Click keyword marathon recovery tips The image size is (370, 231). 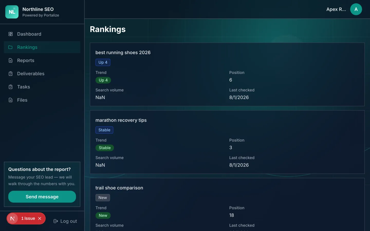pos(121,120)
